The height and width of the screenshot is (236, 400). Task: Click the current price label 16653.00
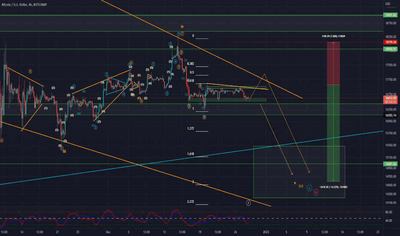point(391,98)
